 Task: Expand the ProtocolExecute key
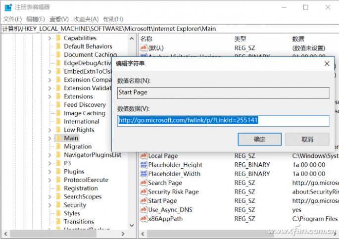[49, 180]
